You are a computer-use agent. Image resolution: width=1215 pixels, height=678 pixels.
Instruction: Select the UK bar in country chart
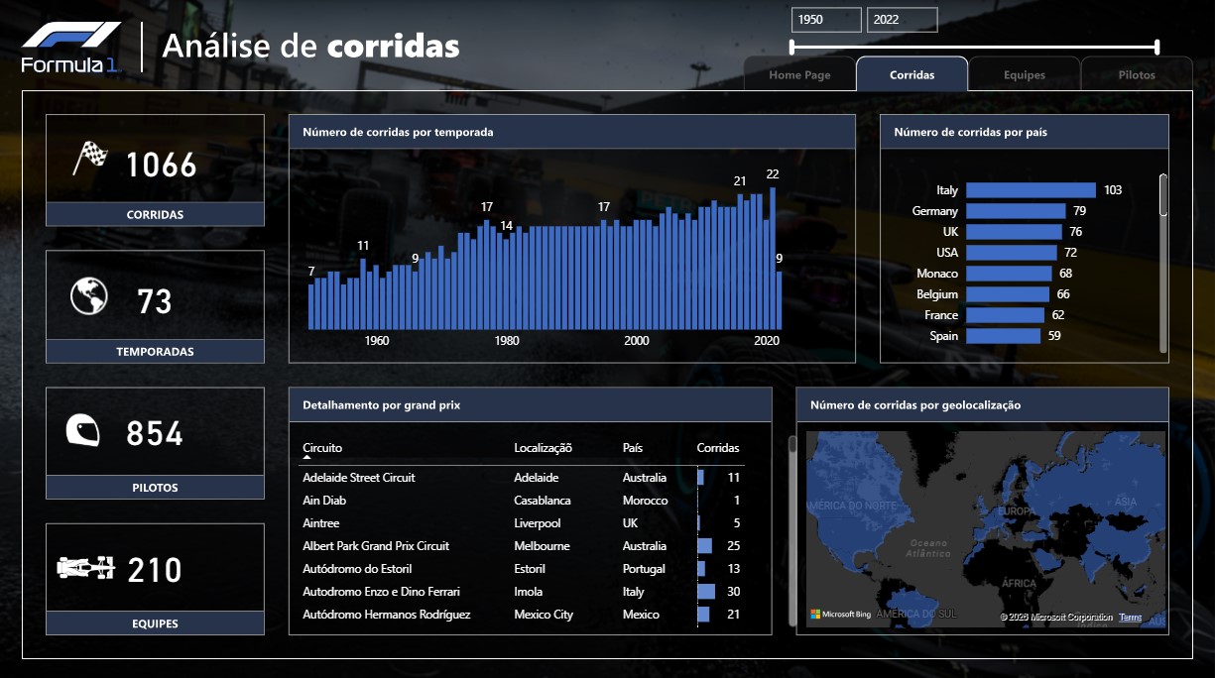[1014, 232]
